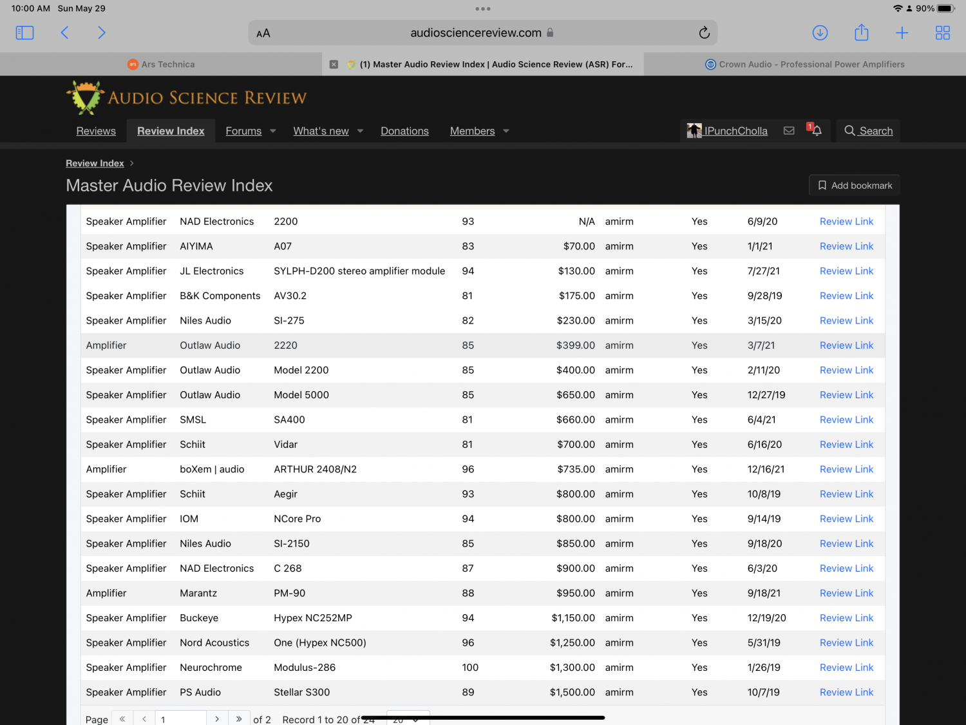Switch to the Ars Technica tab
966x725 pixels.
161,64
